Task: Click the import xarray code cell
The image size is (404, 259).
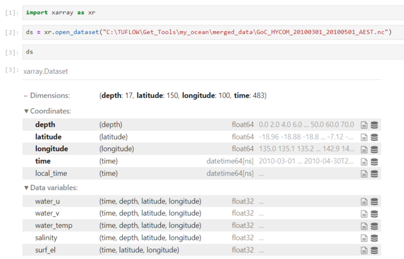Action: pyautogui.click(x=214, y=13)
